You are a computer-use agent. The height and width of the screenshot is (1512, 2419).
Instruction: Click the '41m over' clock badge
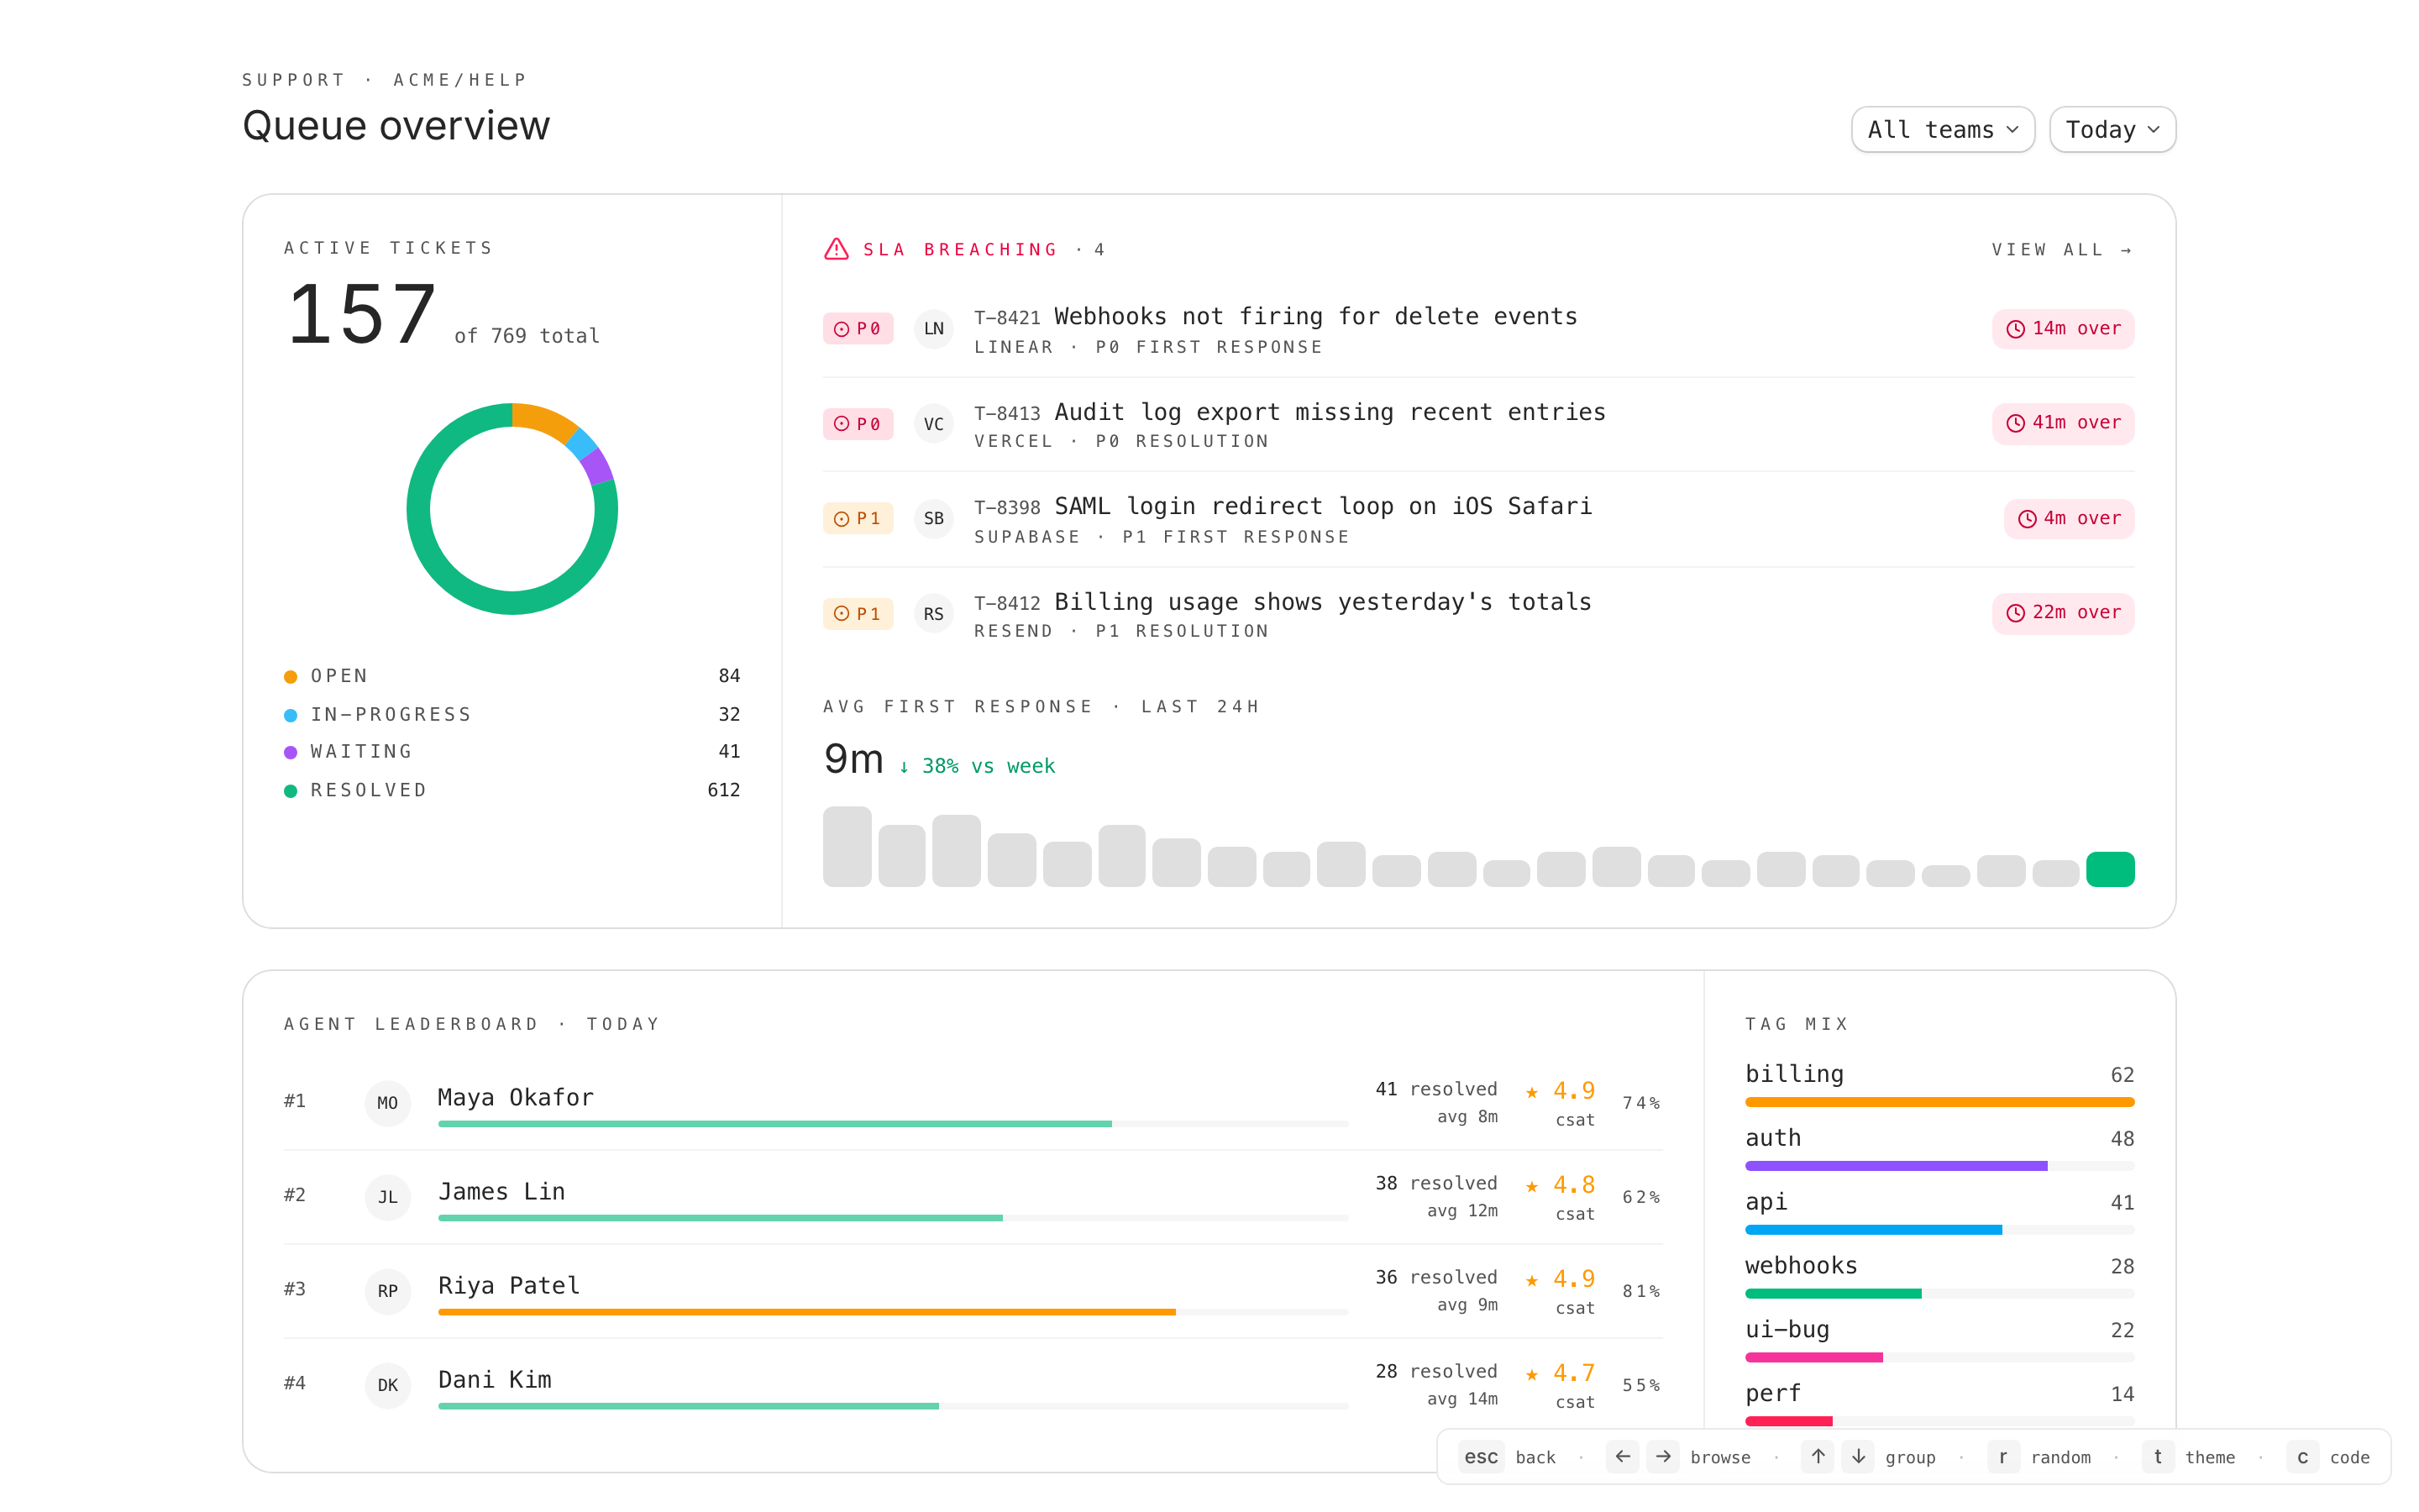point(2062,423)
